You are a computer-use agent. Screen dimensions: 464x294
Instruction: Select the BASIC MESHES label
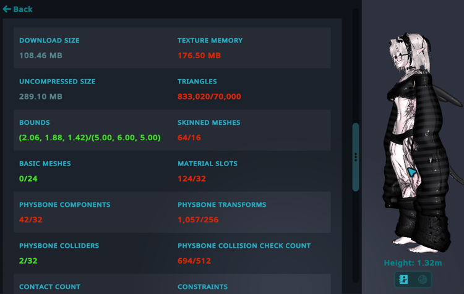click(x=45, y=164)
